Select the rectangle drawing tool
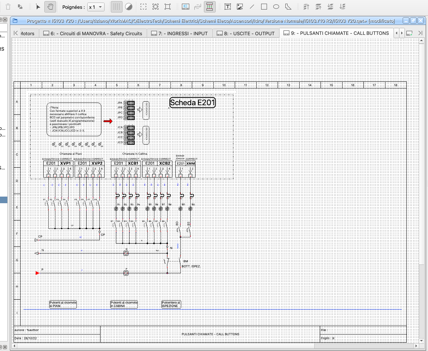Screen dimensions: 428x351 (x=264, y=7)
